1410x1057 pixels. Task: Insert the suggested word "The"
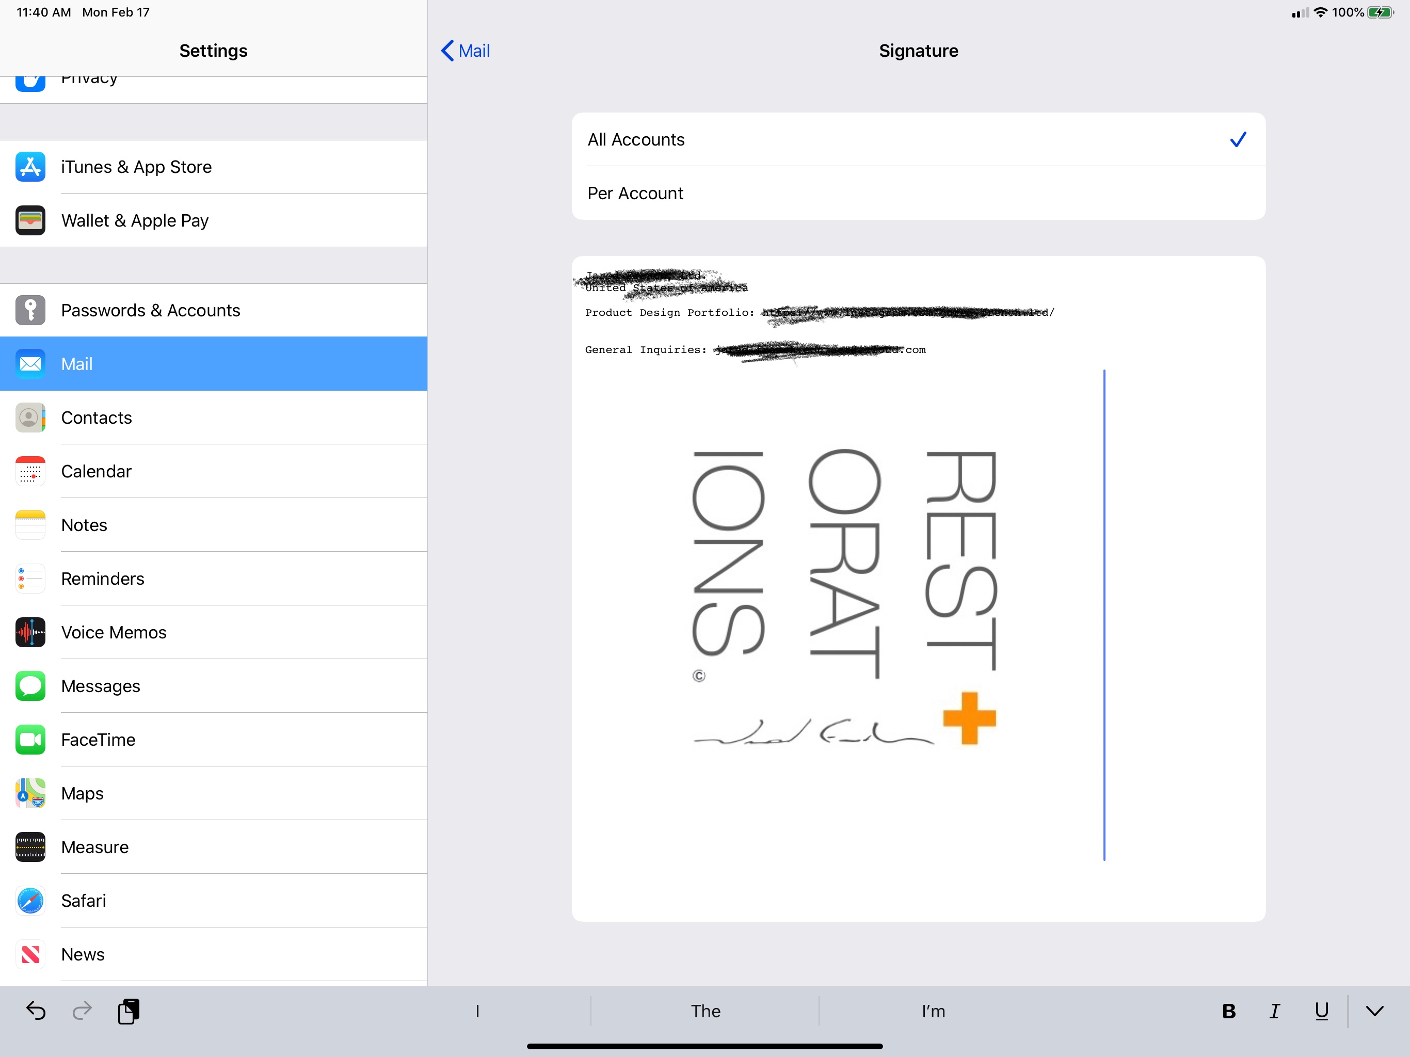click(x=705, y=1011)
